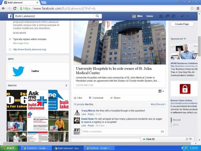Click the Write a comment field

[x=121, y=131]
